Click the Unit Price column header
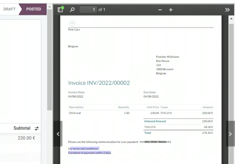 click(x=153, y=107)
